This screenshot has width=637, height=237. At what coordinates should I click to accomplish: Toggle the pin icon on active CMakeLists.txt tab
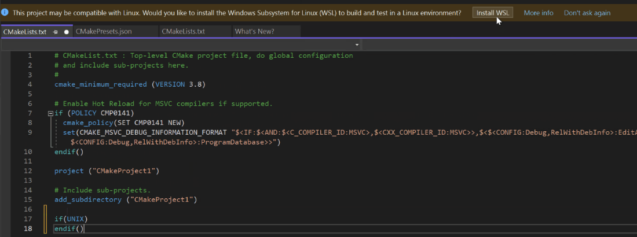click(55, 32)
